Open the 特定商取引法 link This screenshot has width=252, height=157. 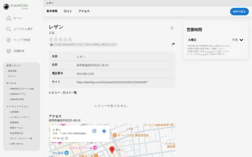tap(16, 133)
